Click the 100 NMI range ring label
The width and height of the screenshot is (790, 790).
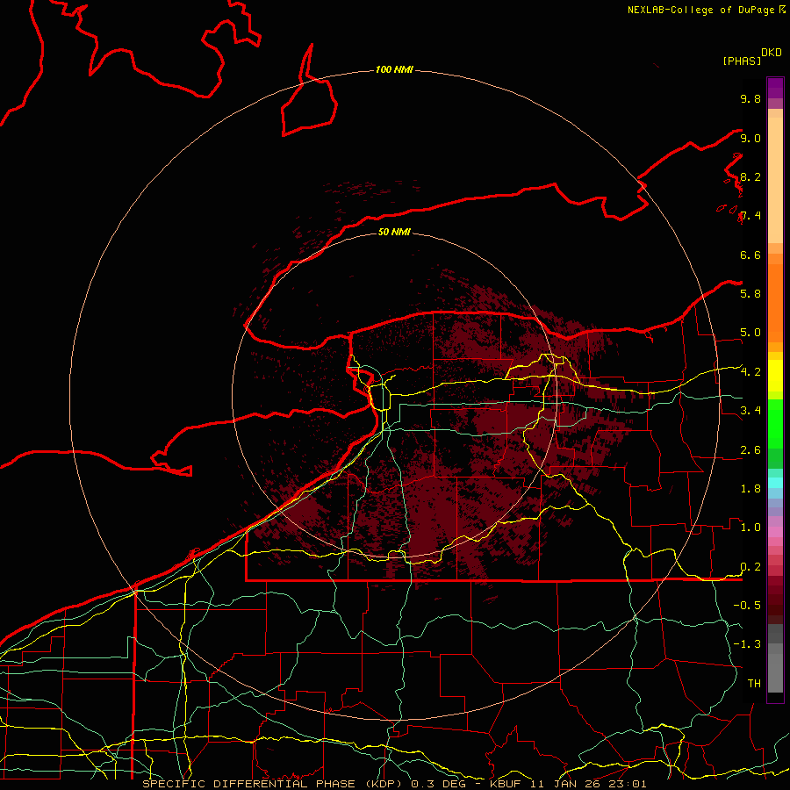point(394,69)
